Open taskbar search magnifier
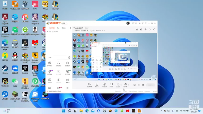Viewport: 203px width, 114px height. [x=70, y=111]
